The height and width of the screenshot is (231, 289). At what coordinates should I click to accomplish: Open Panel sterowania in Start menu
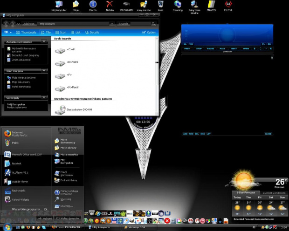[x=64, y=174]
